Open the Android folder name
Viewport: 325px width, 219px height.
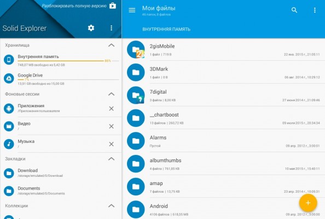(159, 206)
